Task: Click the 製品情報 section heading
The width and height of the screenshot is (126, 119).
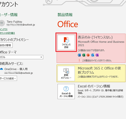Action: [x=65, y=15]
